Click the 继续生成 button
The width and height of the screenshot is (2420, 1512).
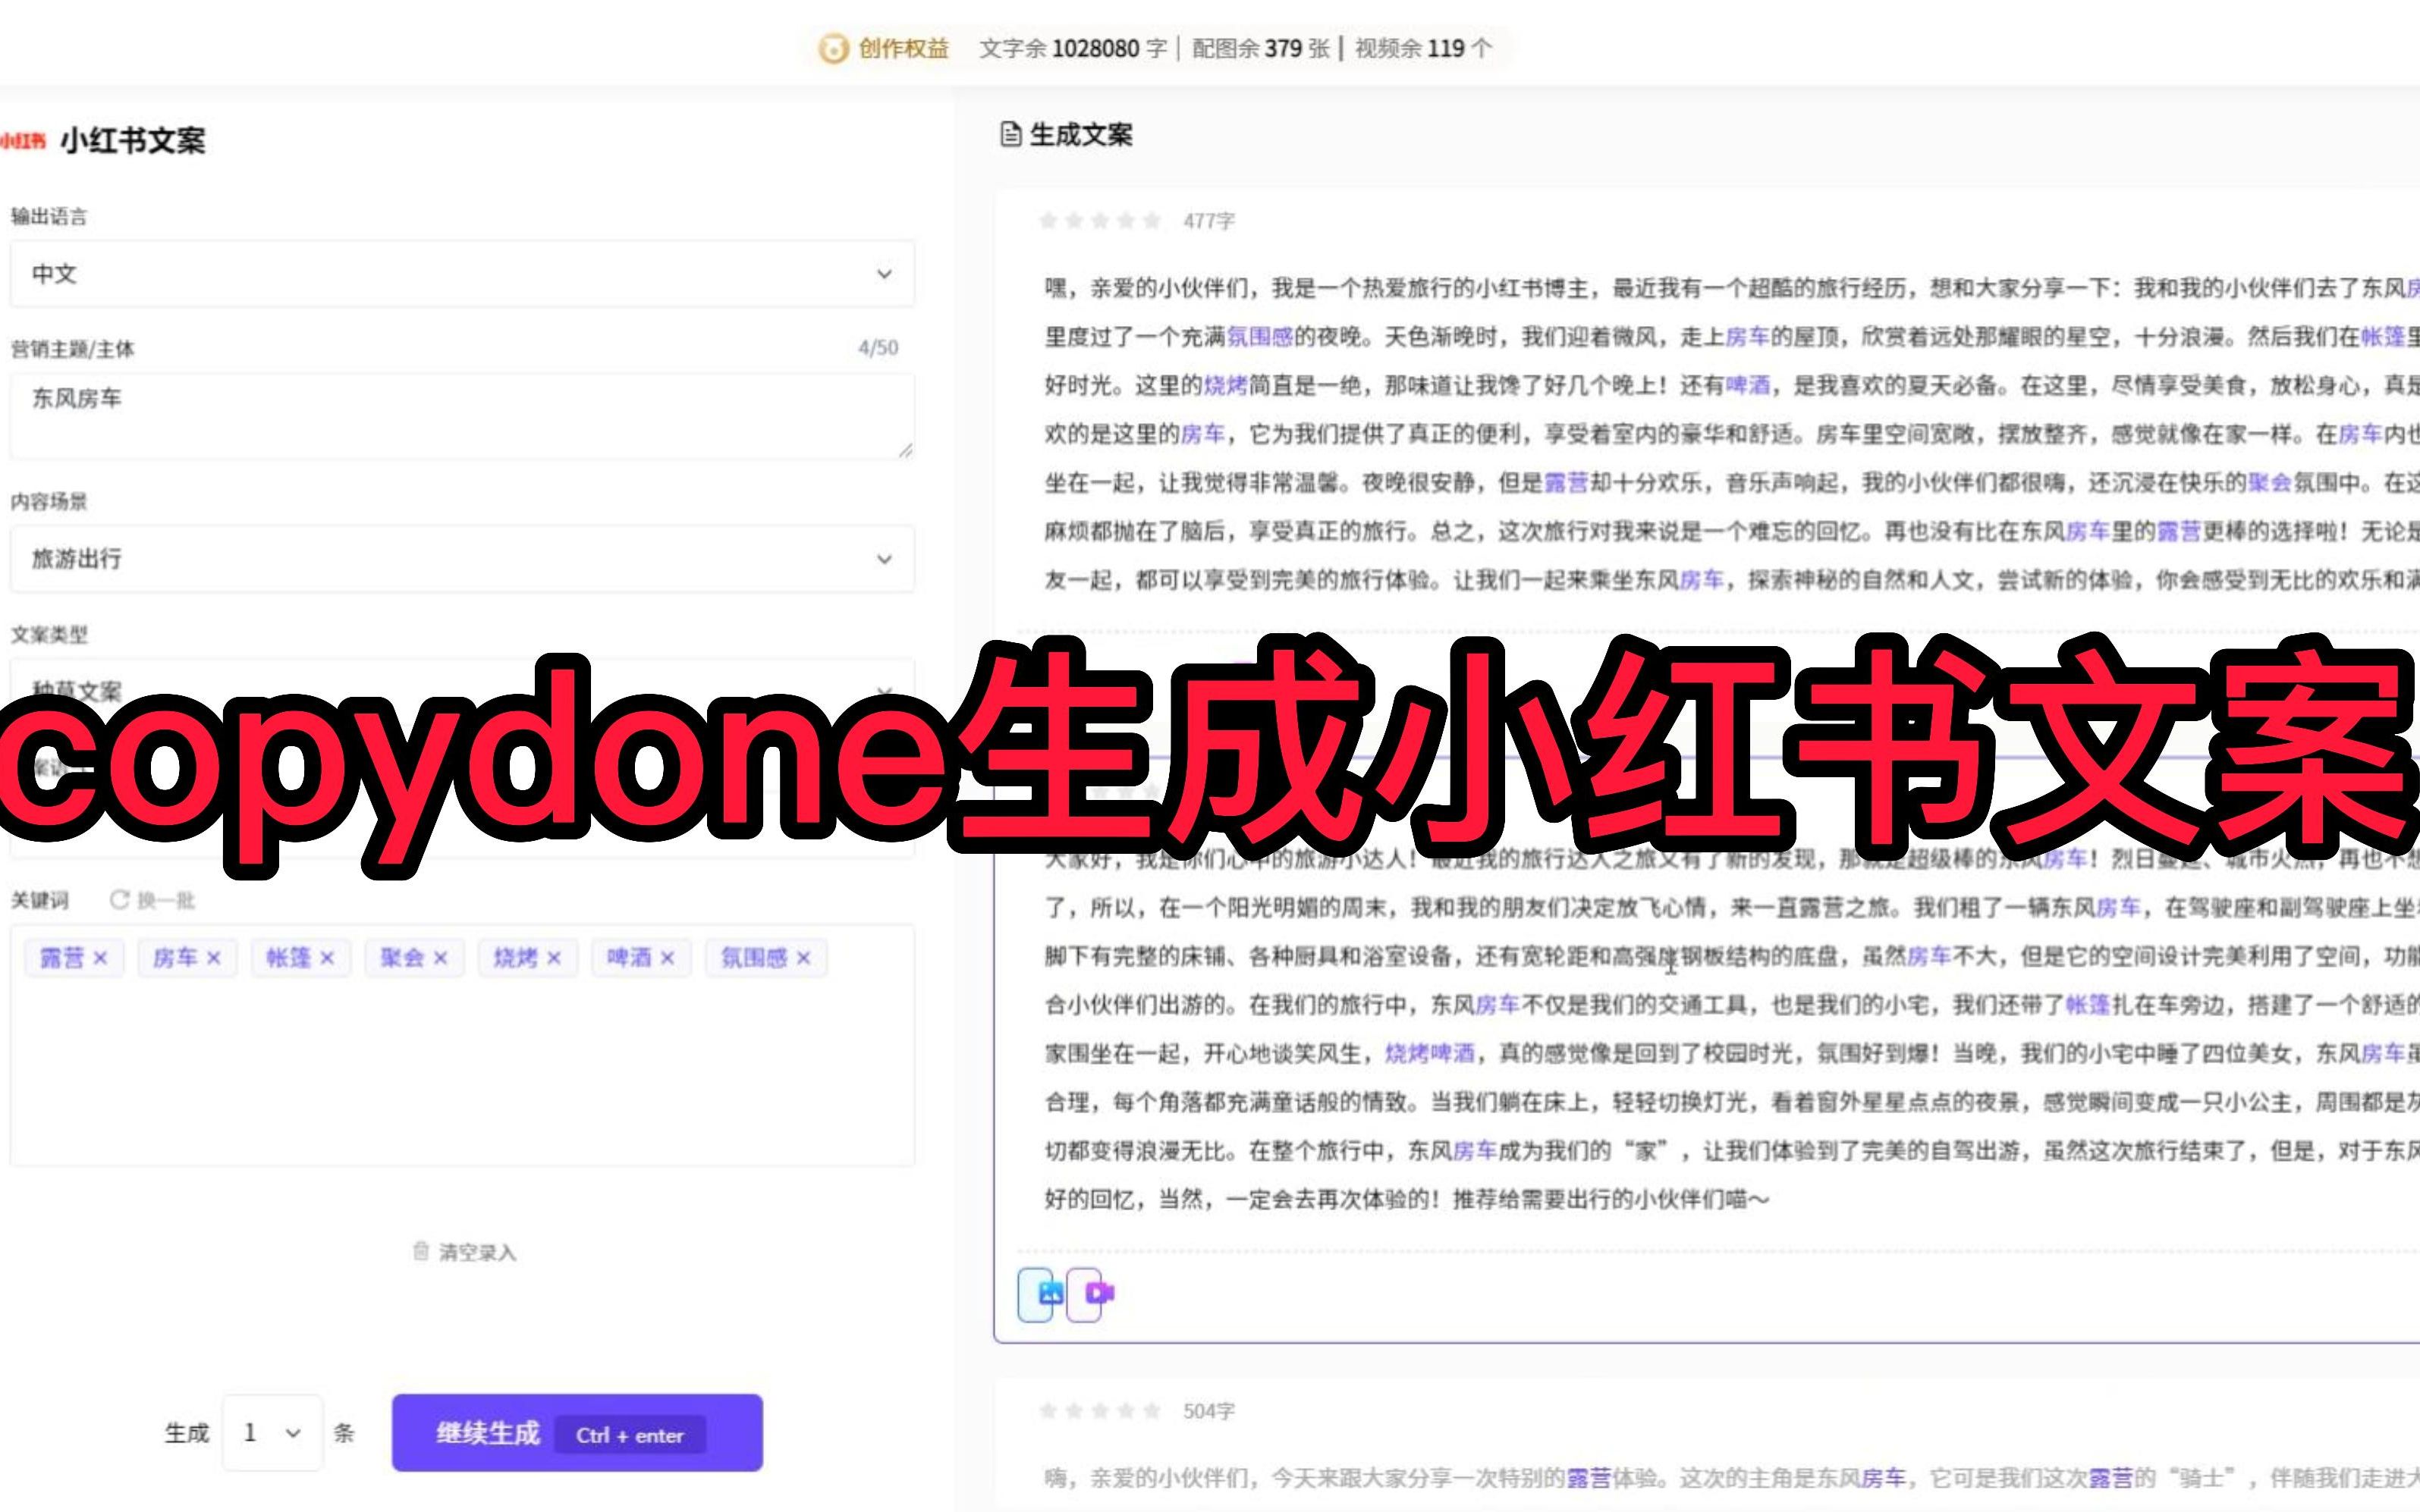[x=577, y=1433]
